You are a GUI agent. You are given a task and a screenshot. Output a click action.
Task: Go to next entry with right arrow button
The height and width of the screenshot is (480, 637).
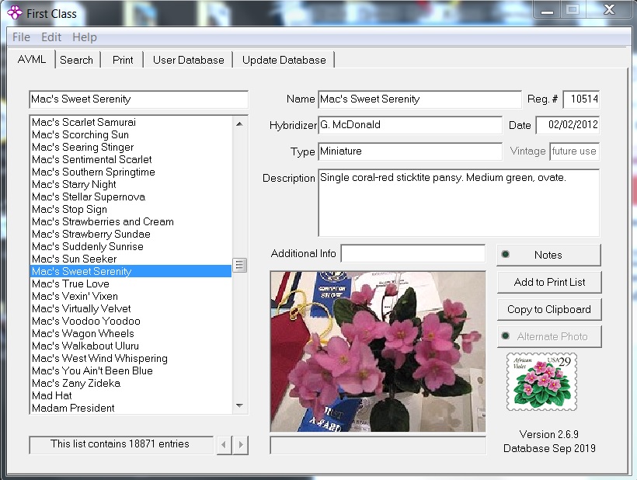(x=241, y=445)
